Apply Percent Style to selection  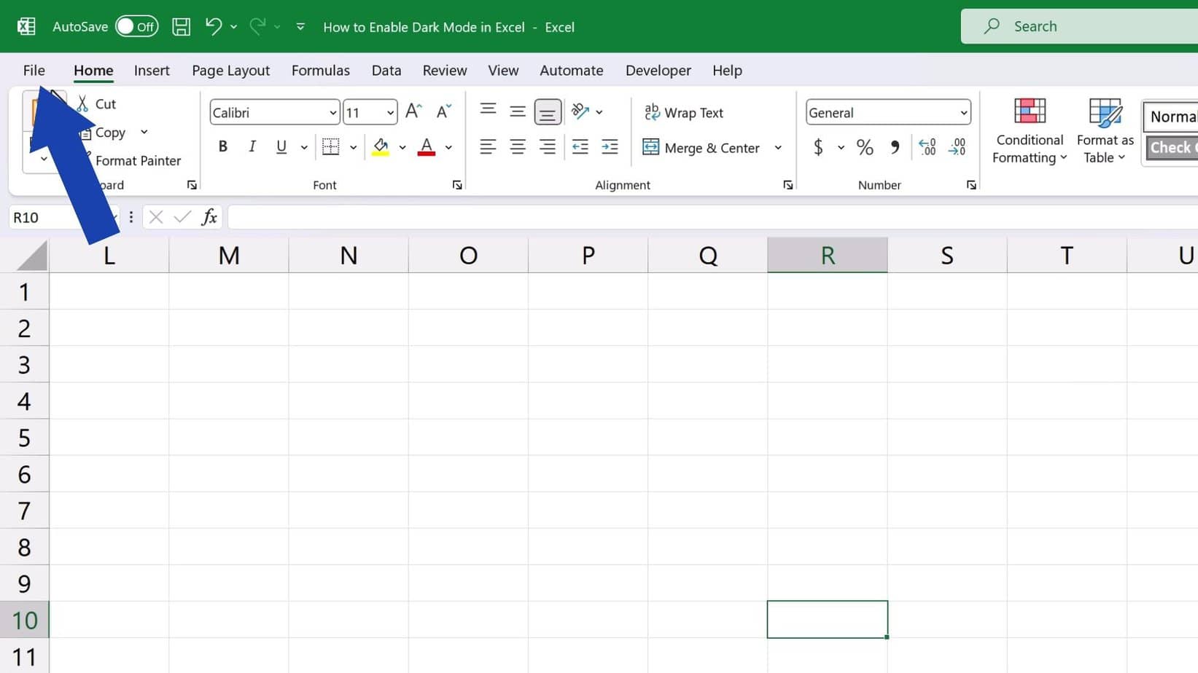(866, 147)
